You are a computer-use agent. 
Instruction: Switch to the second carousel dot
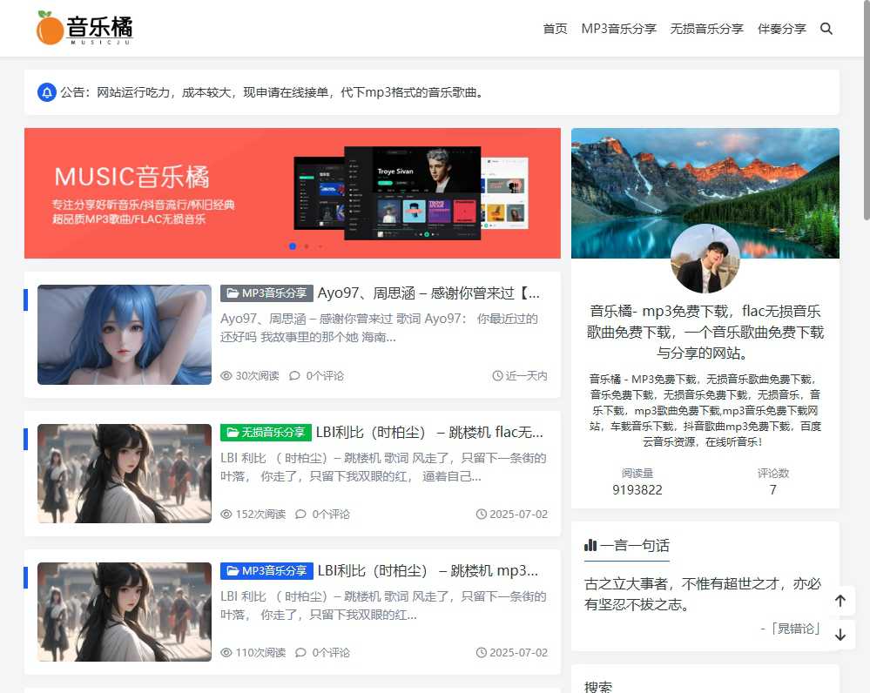[x=306, y=246]
